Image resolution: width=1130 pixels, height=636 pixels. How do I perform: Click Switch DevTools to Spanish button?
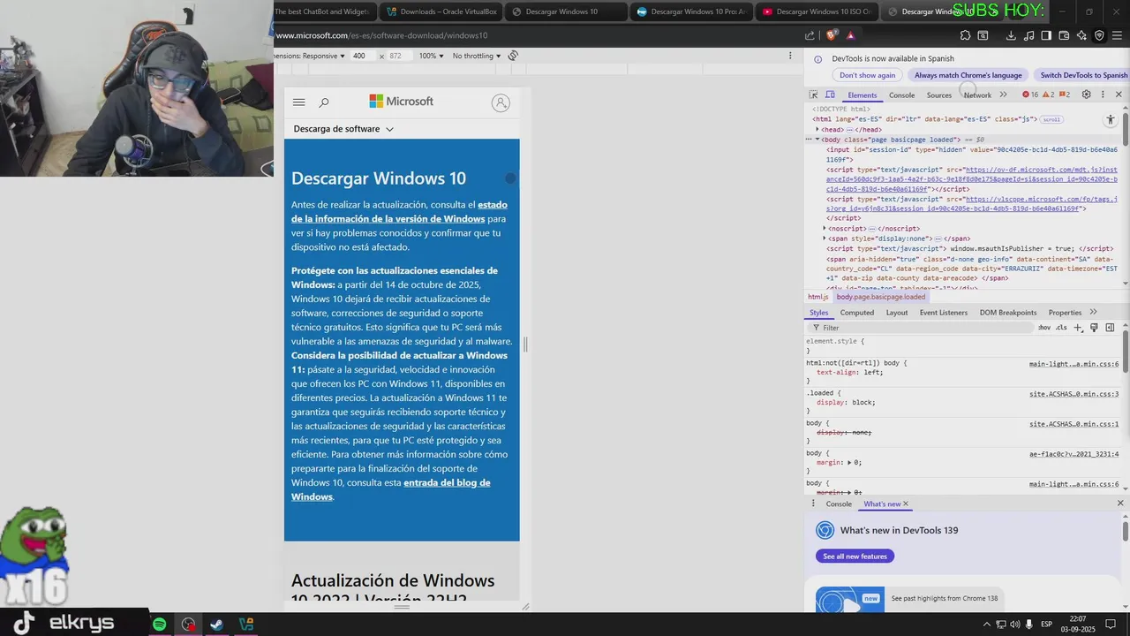click(1083, 75)
